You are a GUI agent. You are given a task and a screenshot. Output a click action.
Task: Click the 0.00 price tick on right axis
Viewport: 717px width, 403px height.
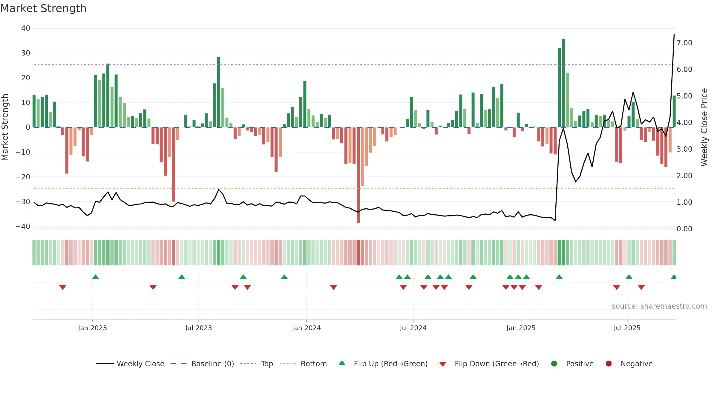click(x=684, y=229)
